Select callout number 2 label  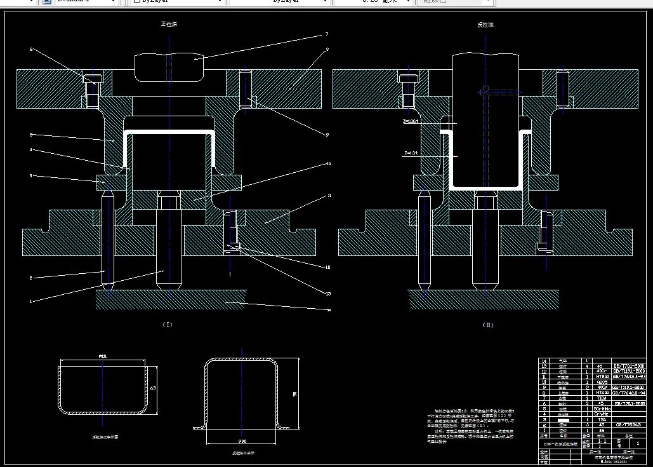pos(31,278)
